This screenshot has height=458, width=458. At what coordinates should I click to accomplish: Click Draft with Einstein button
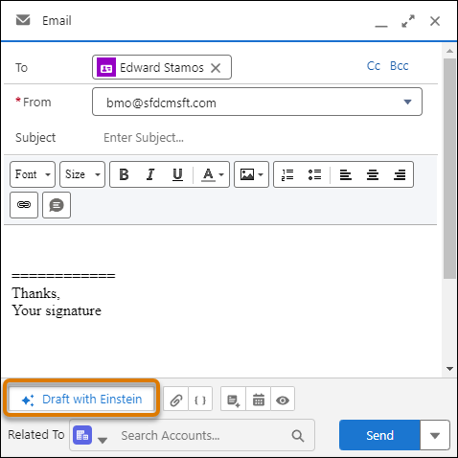click(81, 399)
